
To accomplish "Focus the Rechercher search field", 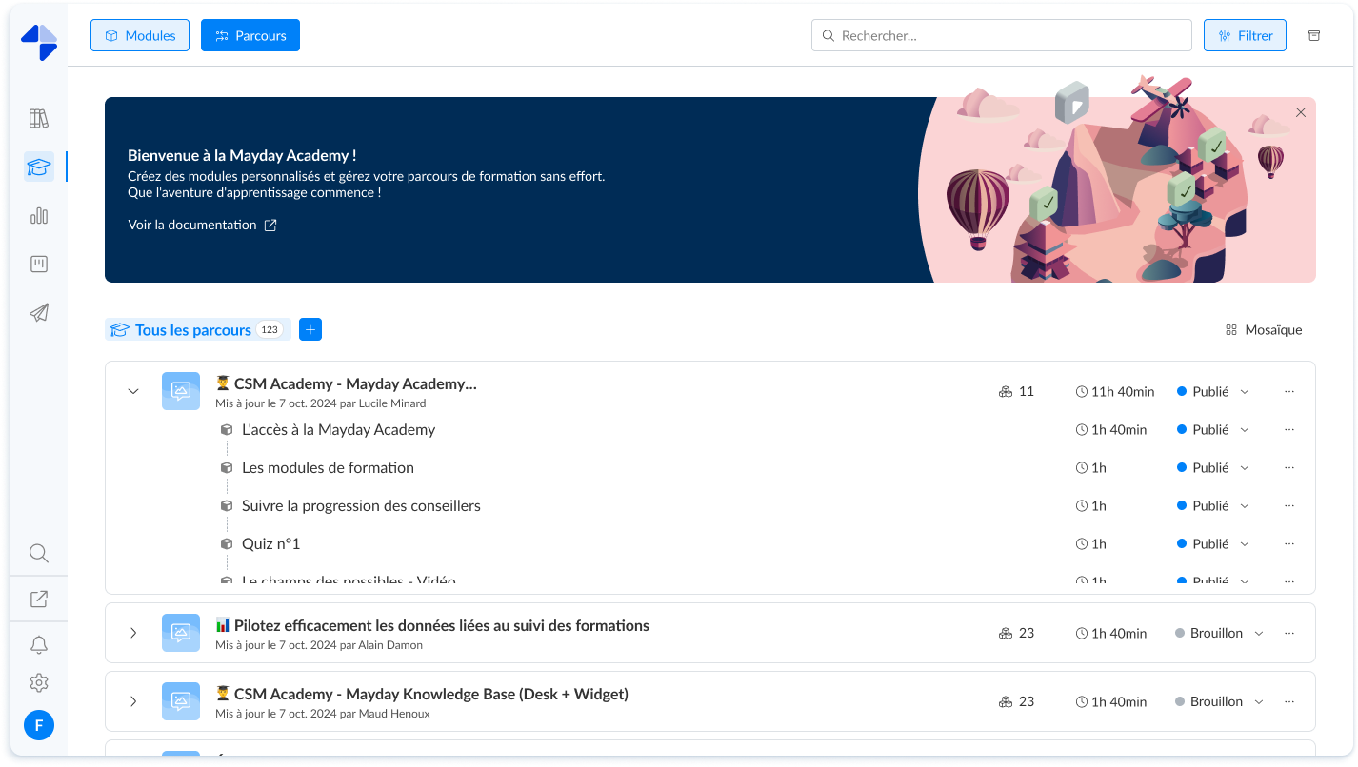I will click(x=1001, y=35).
